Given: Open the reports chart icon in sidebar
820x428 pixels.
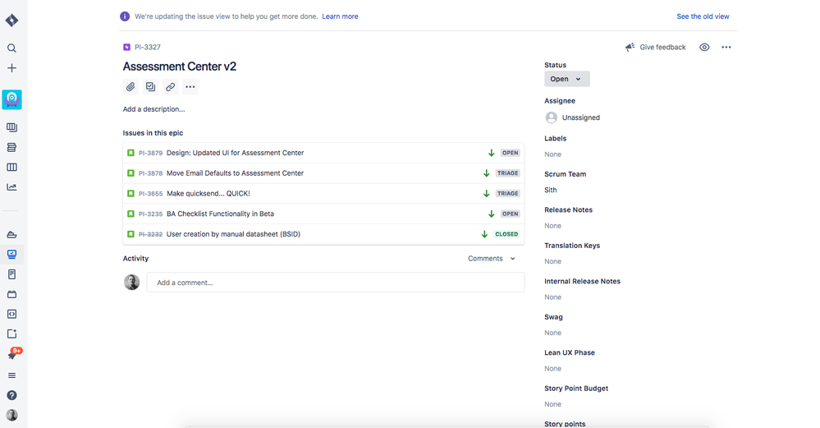Looking at the screenshot, I should coord(11,186).
